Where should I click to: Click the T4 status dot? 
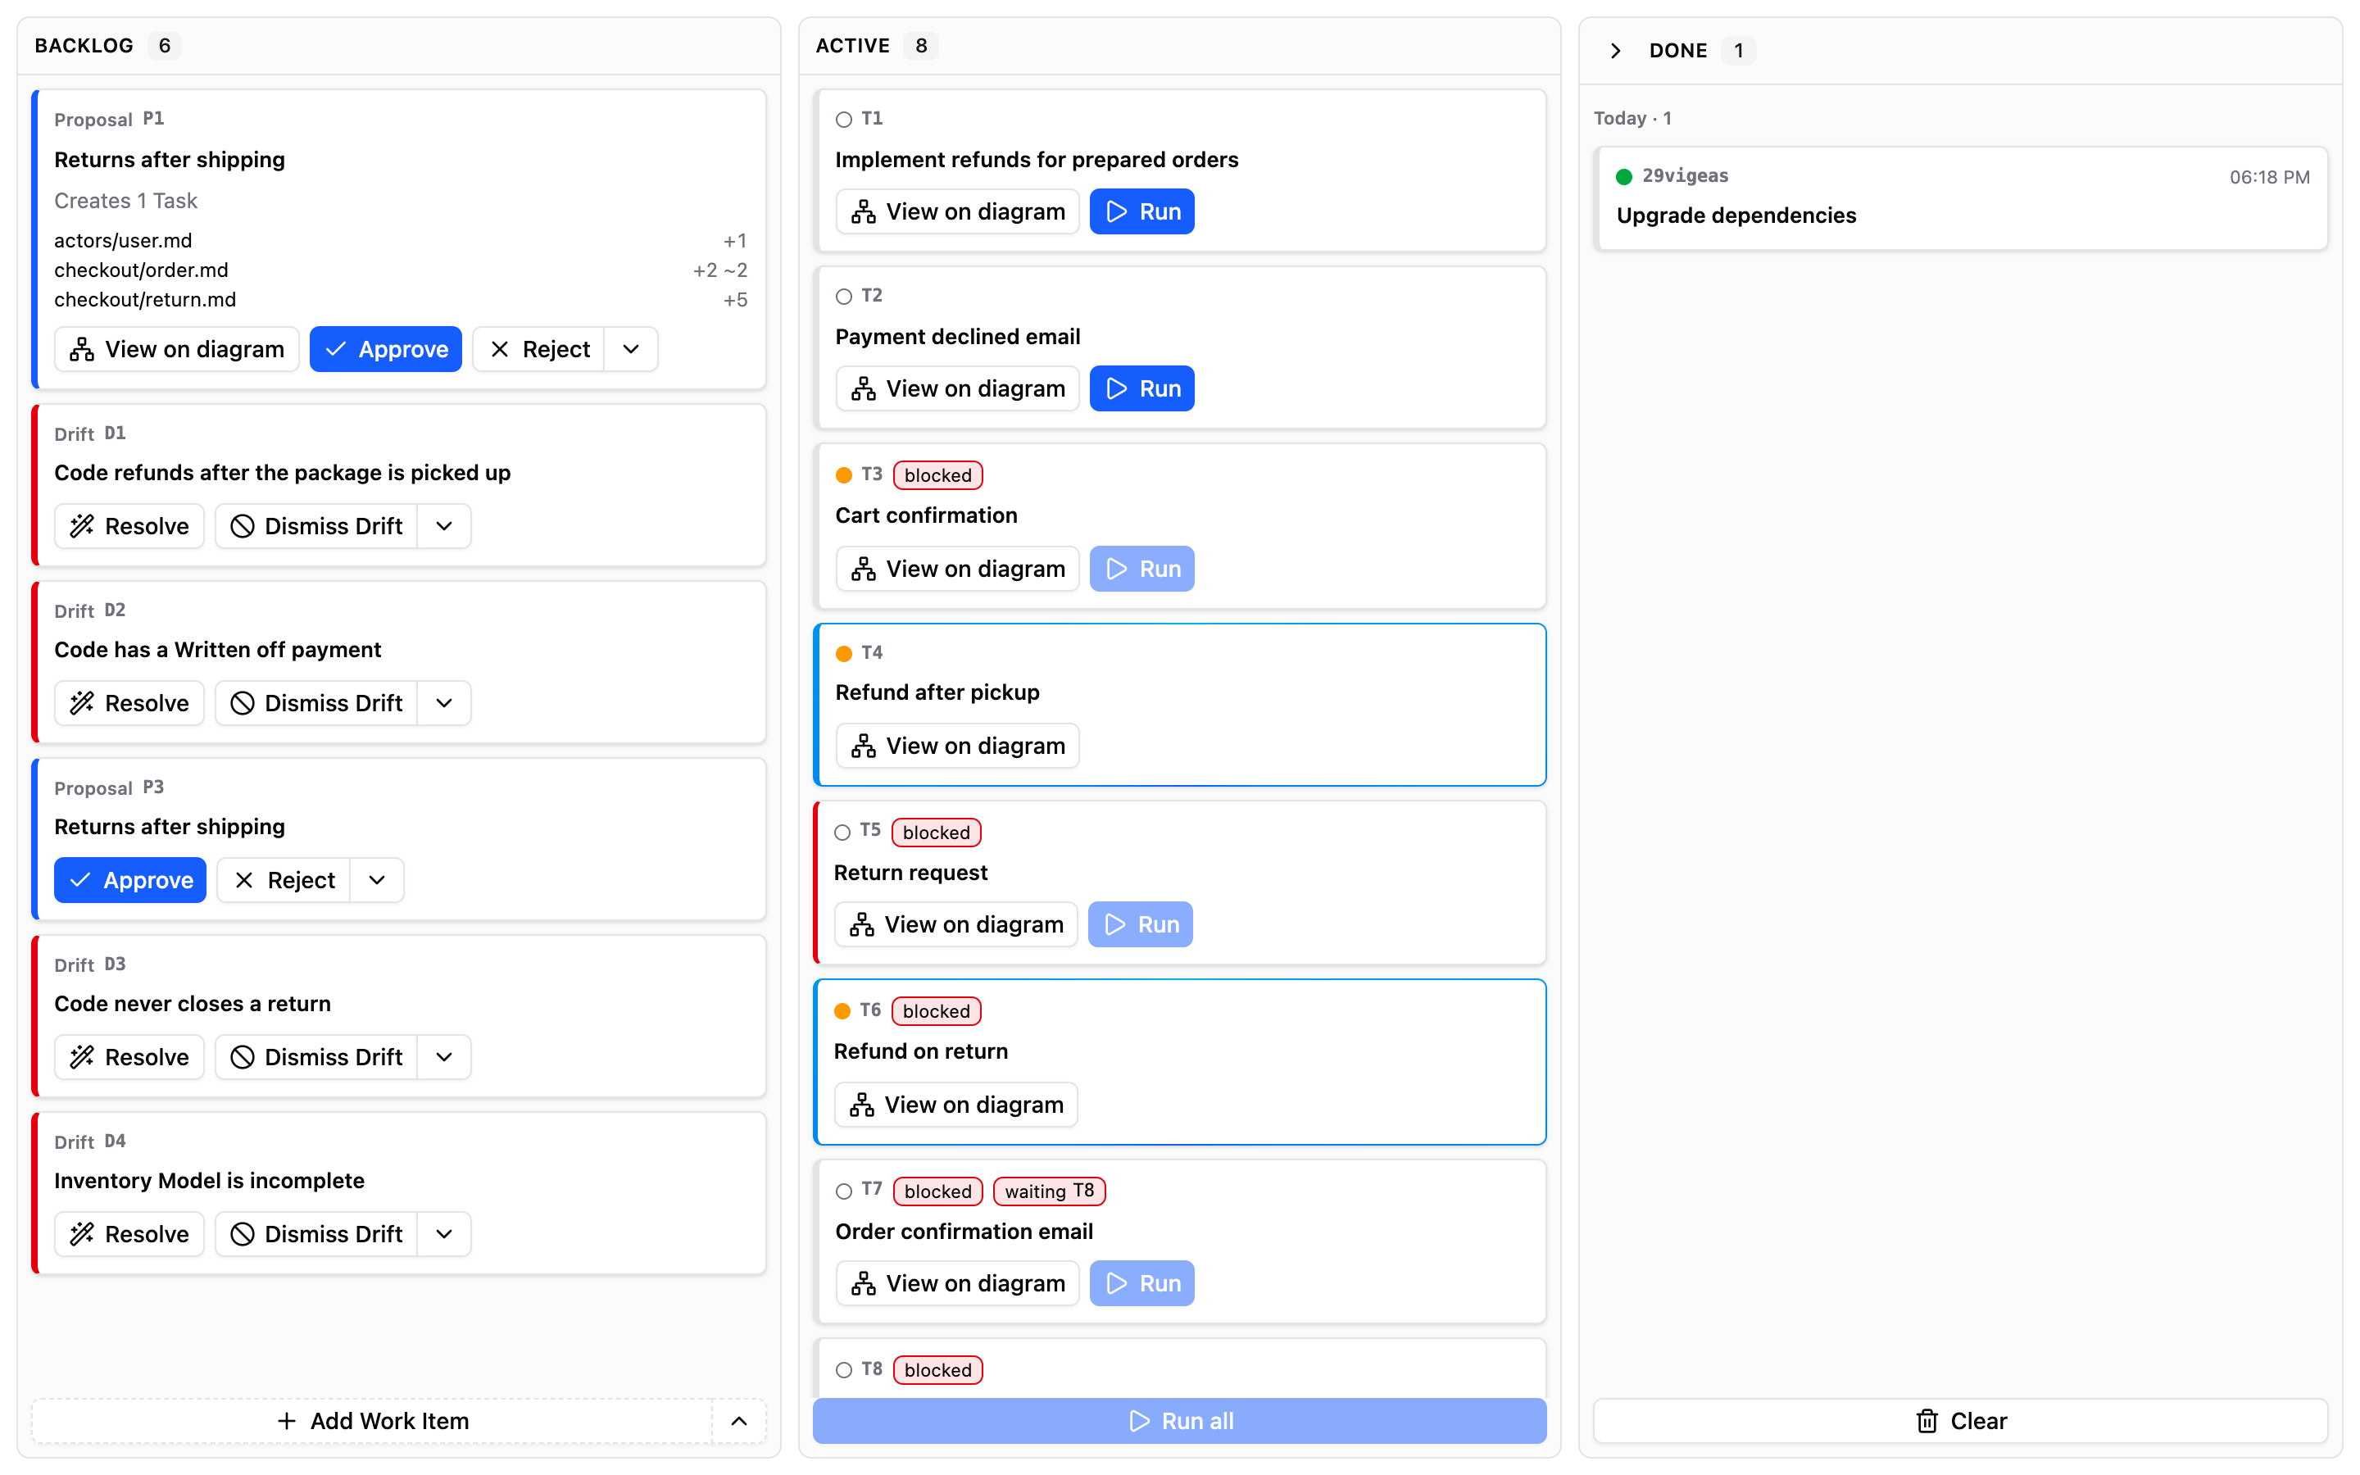click(843, 652)
